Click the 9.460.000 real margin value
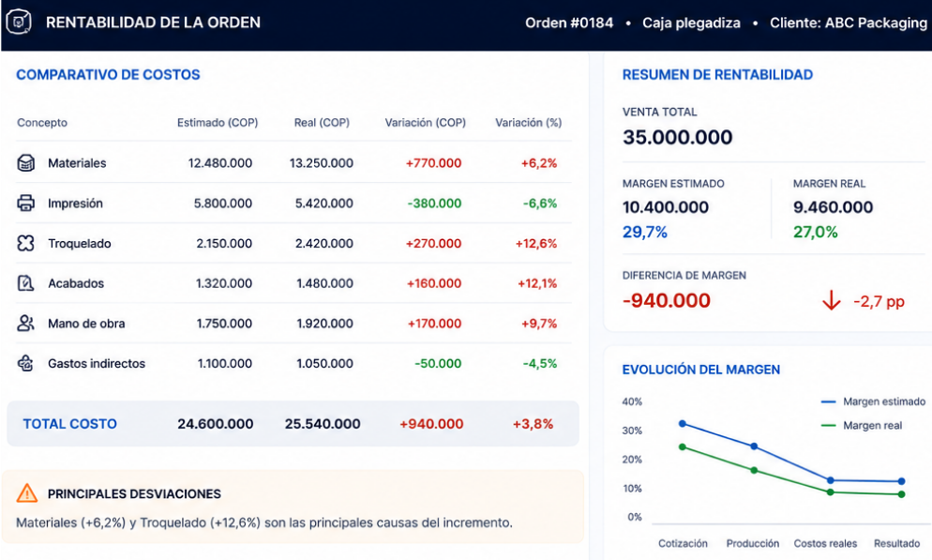The image size is (932, 560). click(834, 207)
